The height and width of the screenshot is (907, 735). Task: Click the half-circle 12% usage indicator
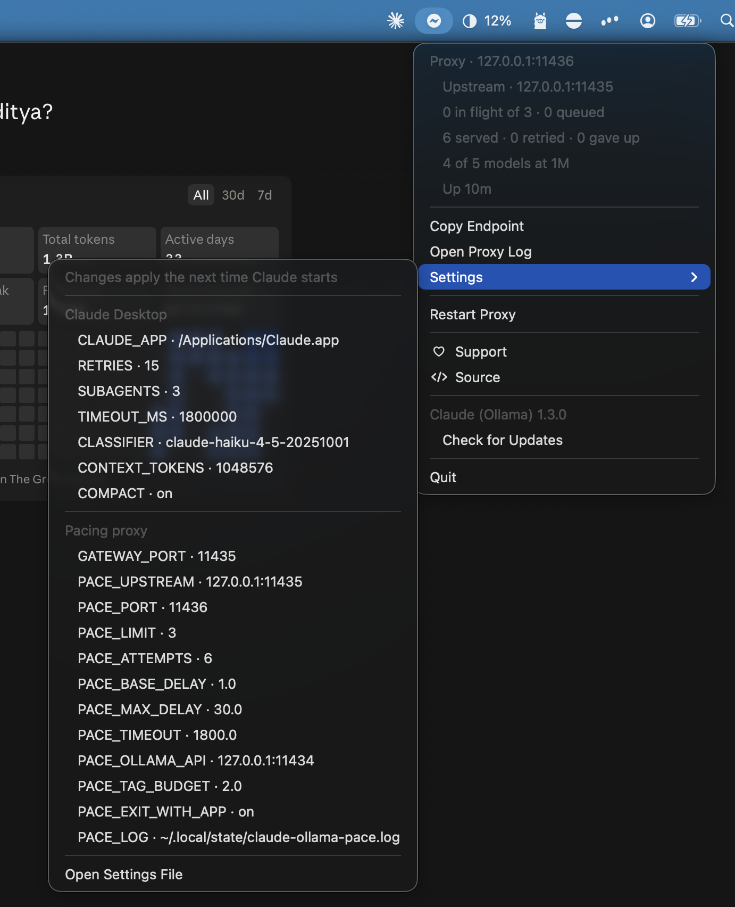point(487,21)
